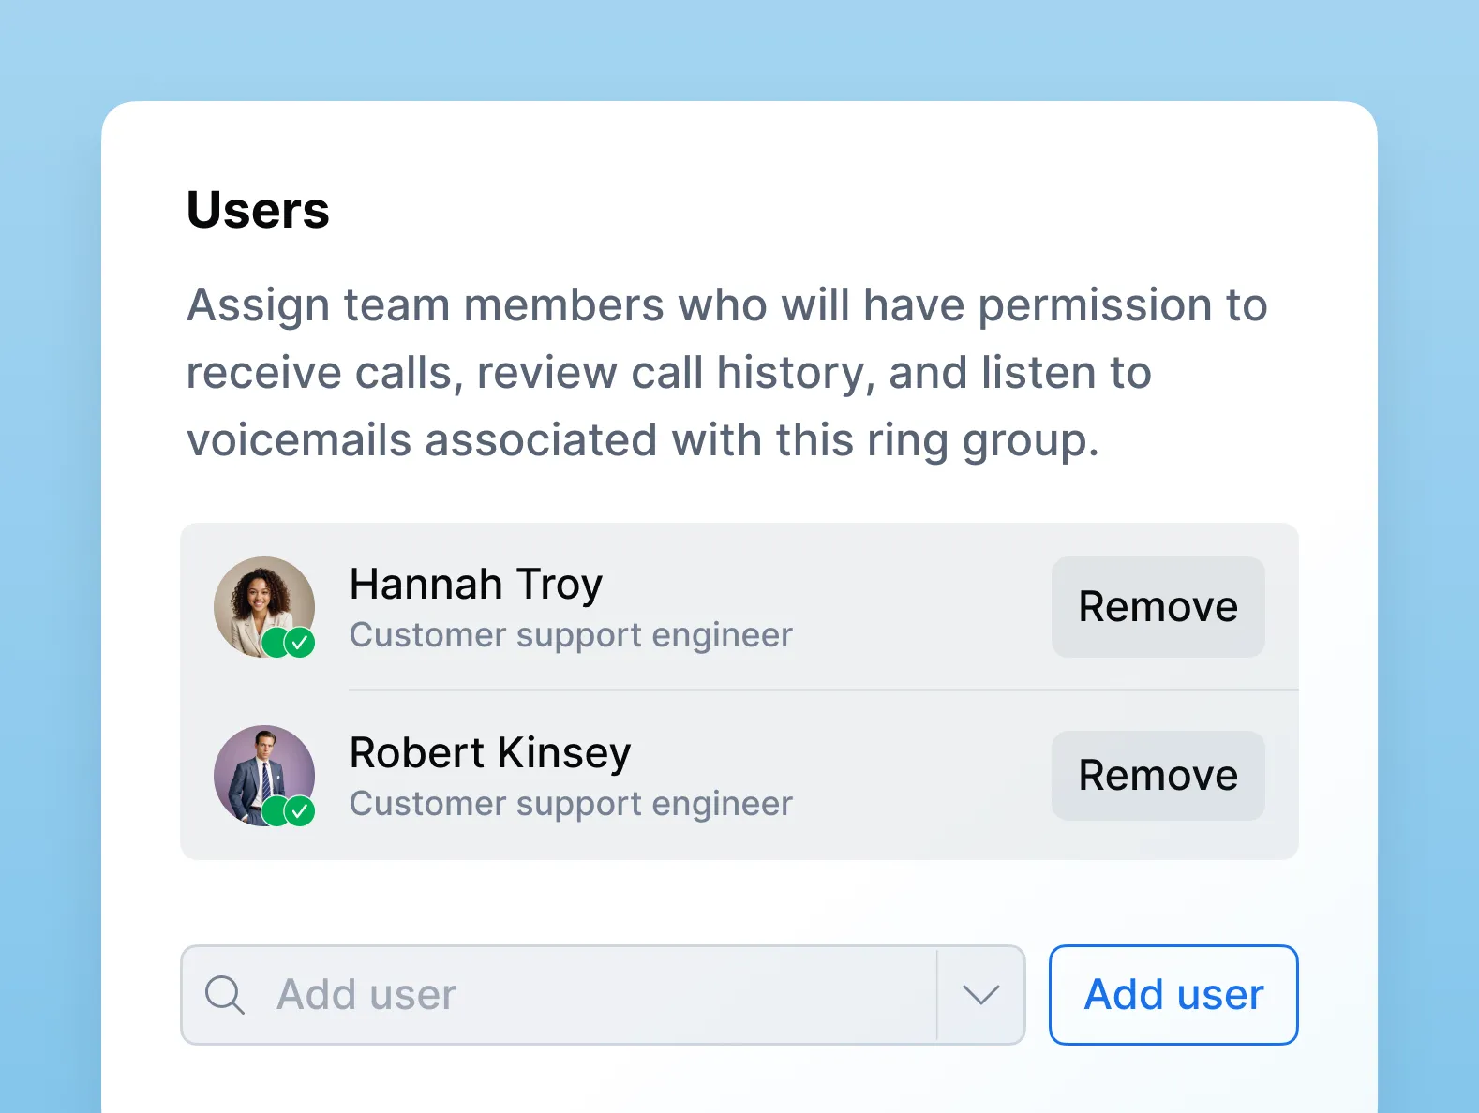Remove Robert Kinsey from the ring group
Viewport: 1479px width, 1113px height.
(x=1158, y=775)
